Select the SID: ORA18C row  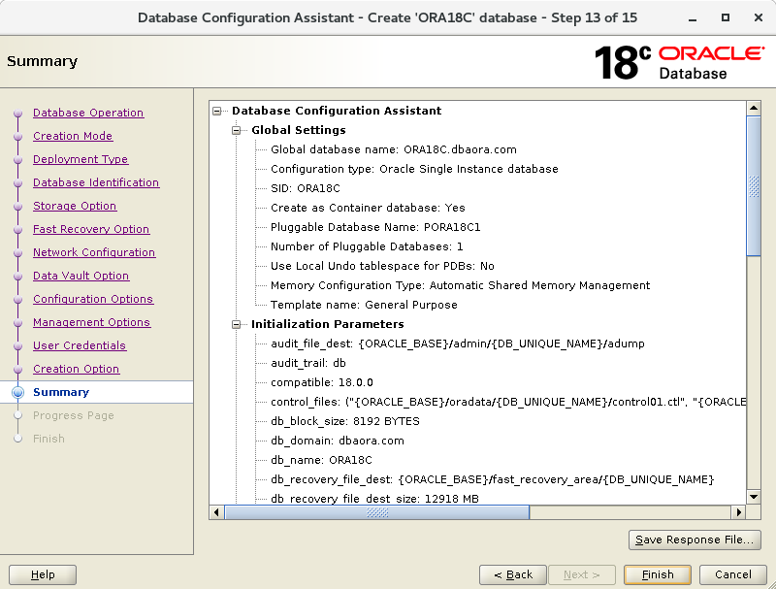[306, 188]
